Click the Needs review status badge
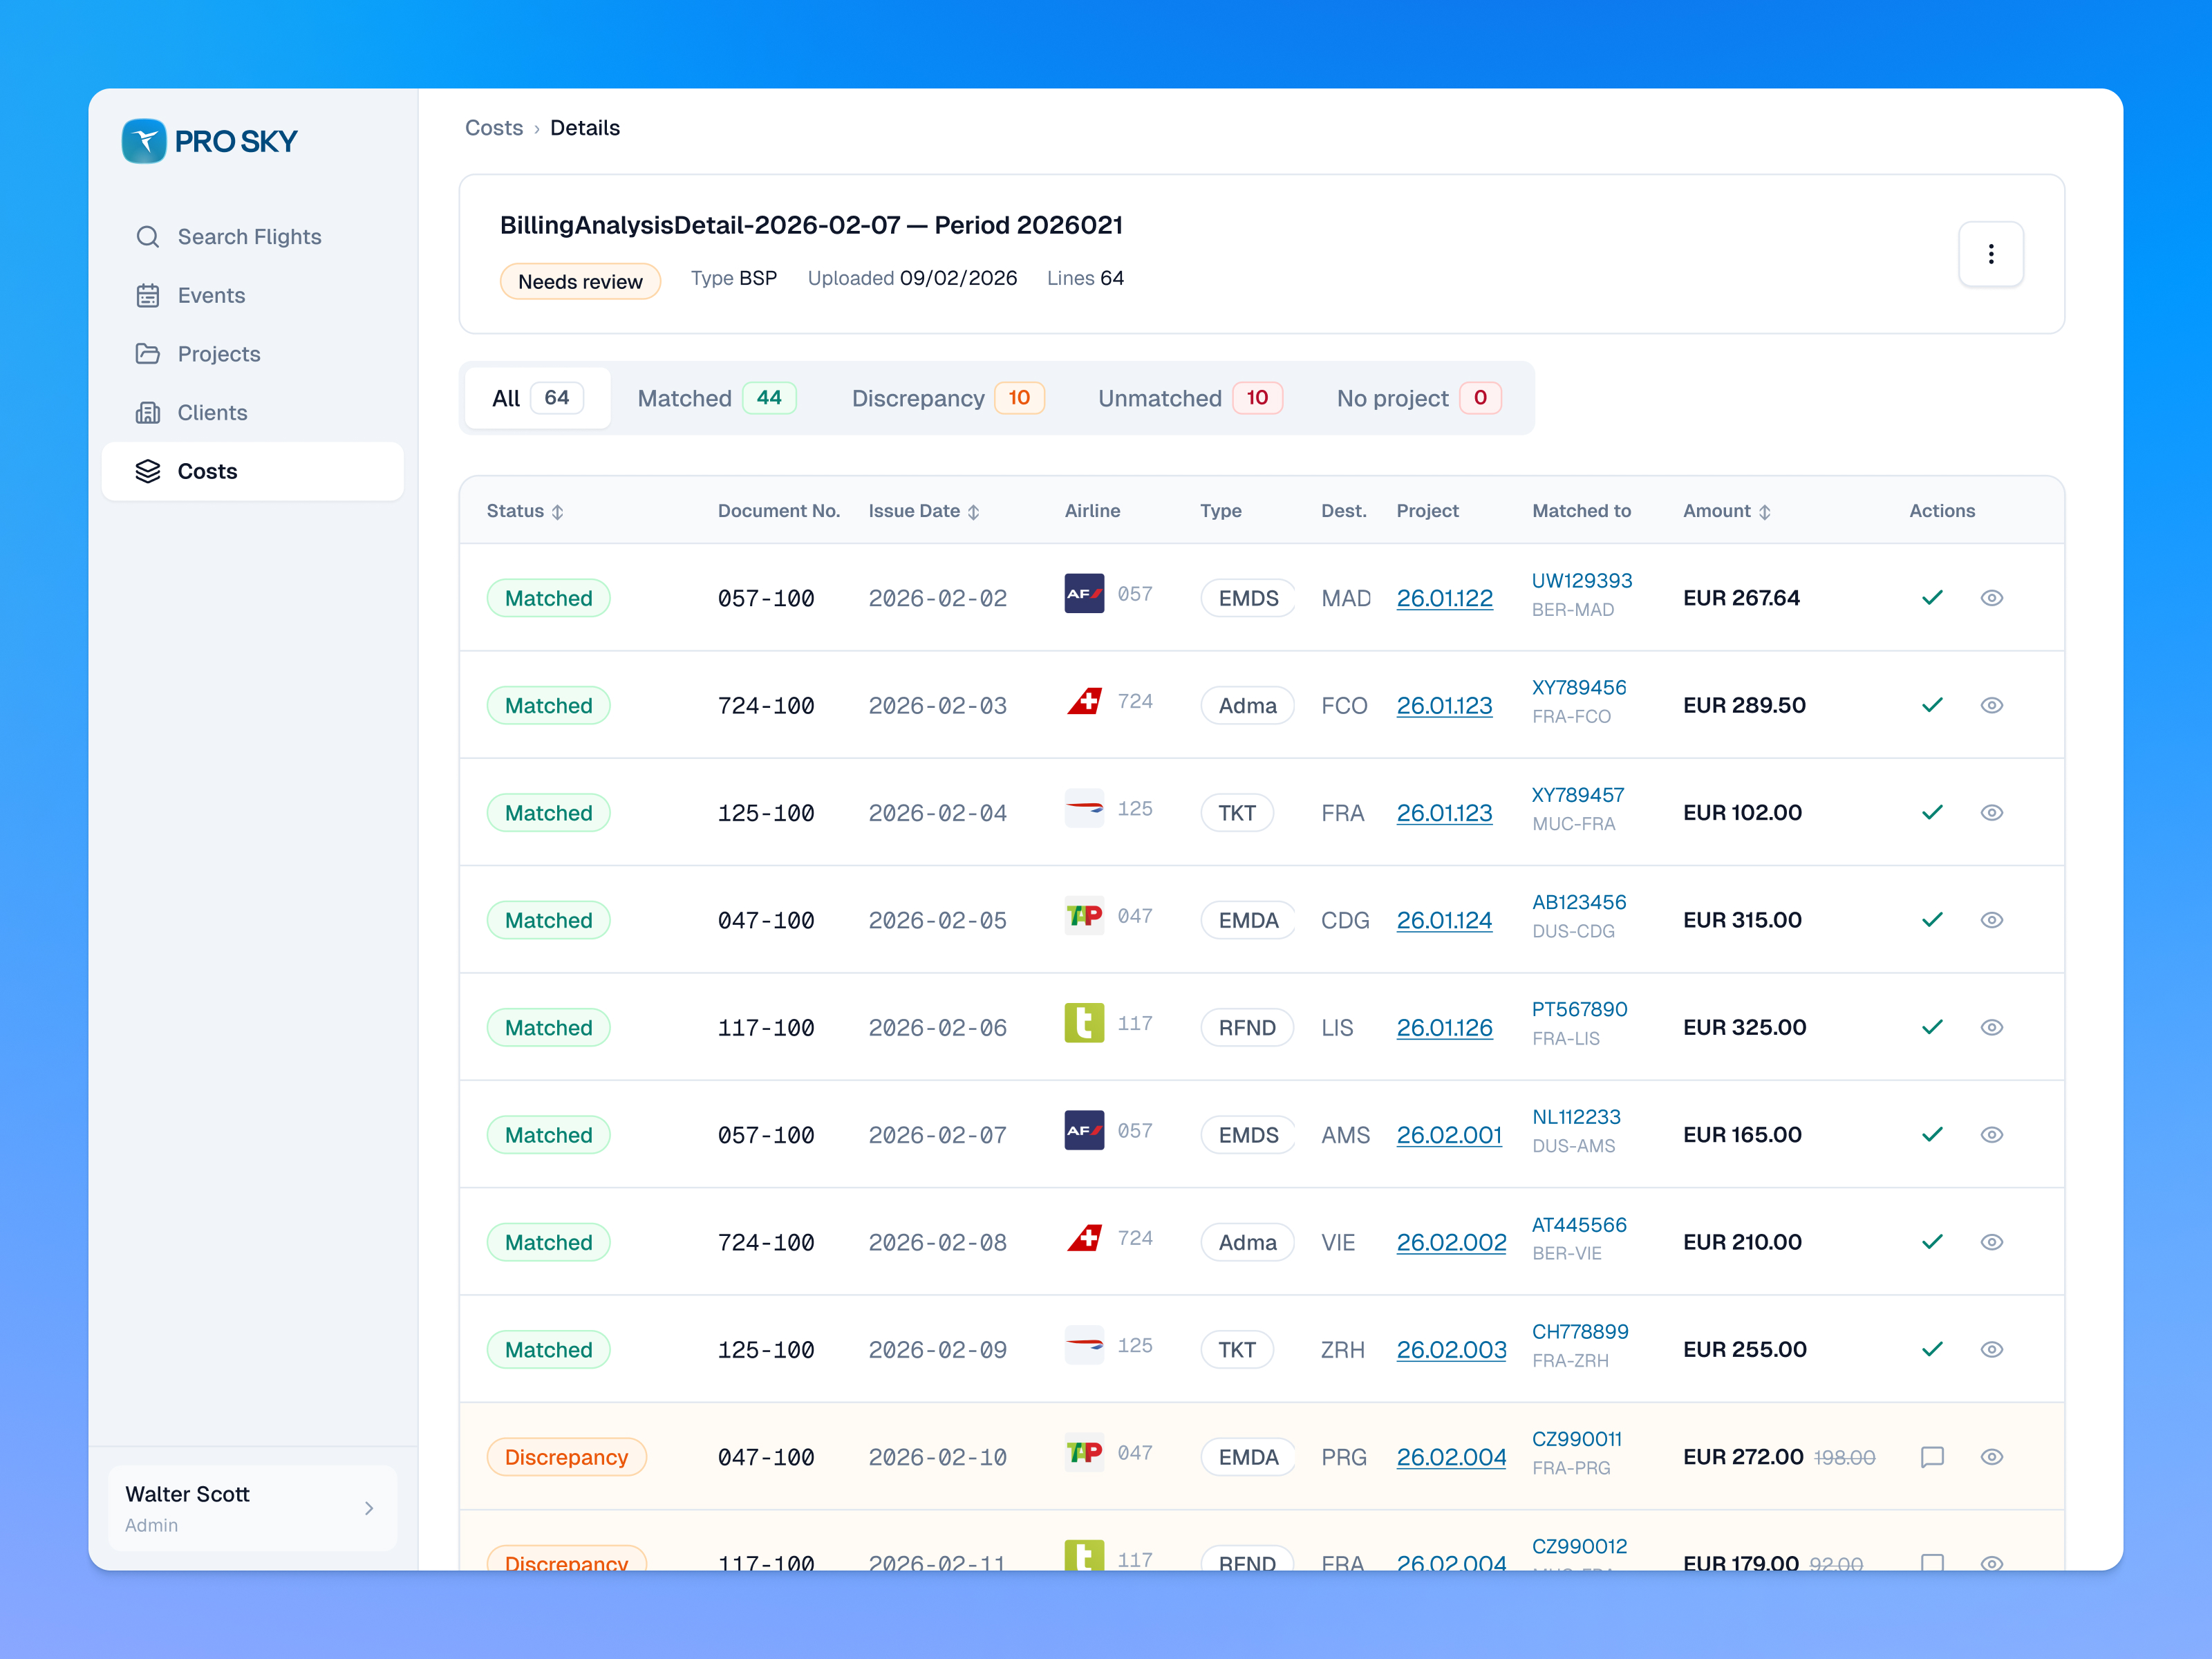Viewport: 2212px width, 1659px height. coord(580,281)
